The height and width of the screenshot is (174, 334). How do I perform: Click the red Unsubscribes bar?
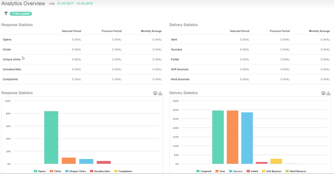pos(104,162)
